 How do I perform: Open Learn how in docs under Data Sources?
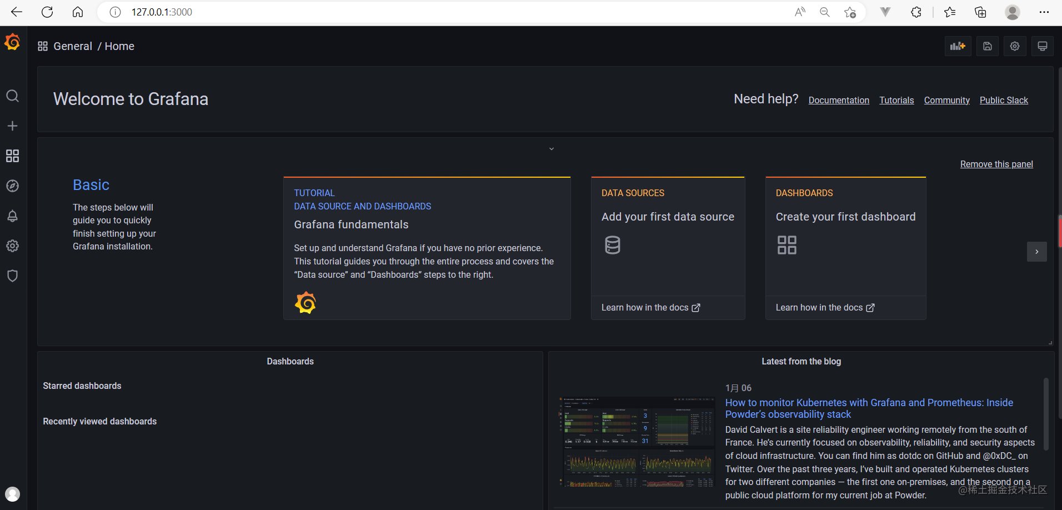[650, 307]
